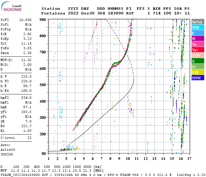Click the 500 km height axis label
Screen dimensions: 206x177
point(43,85)
